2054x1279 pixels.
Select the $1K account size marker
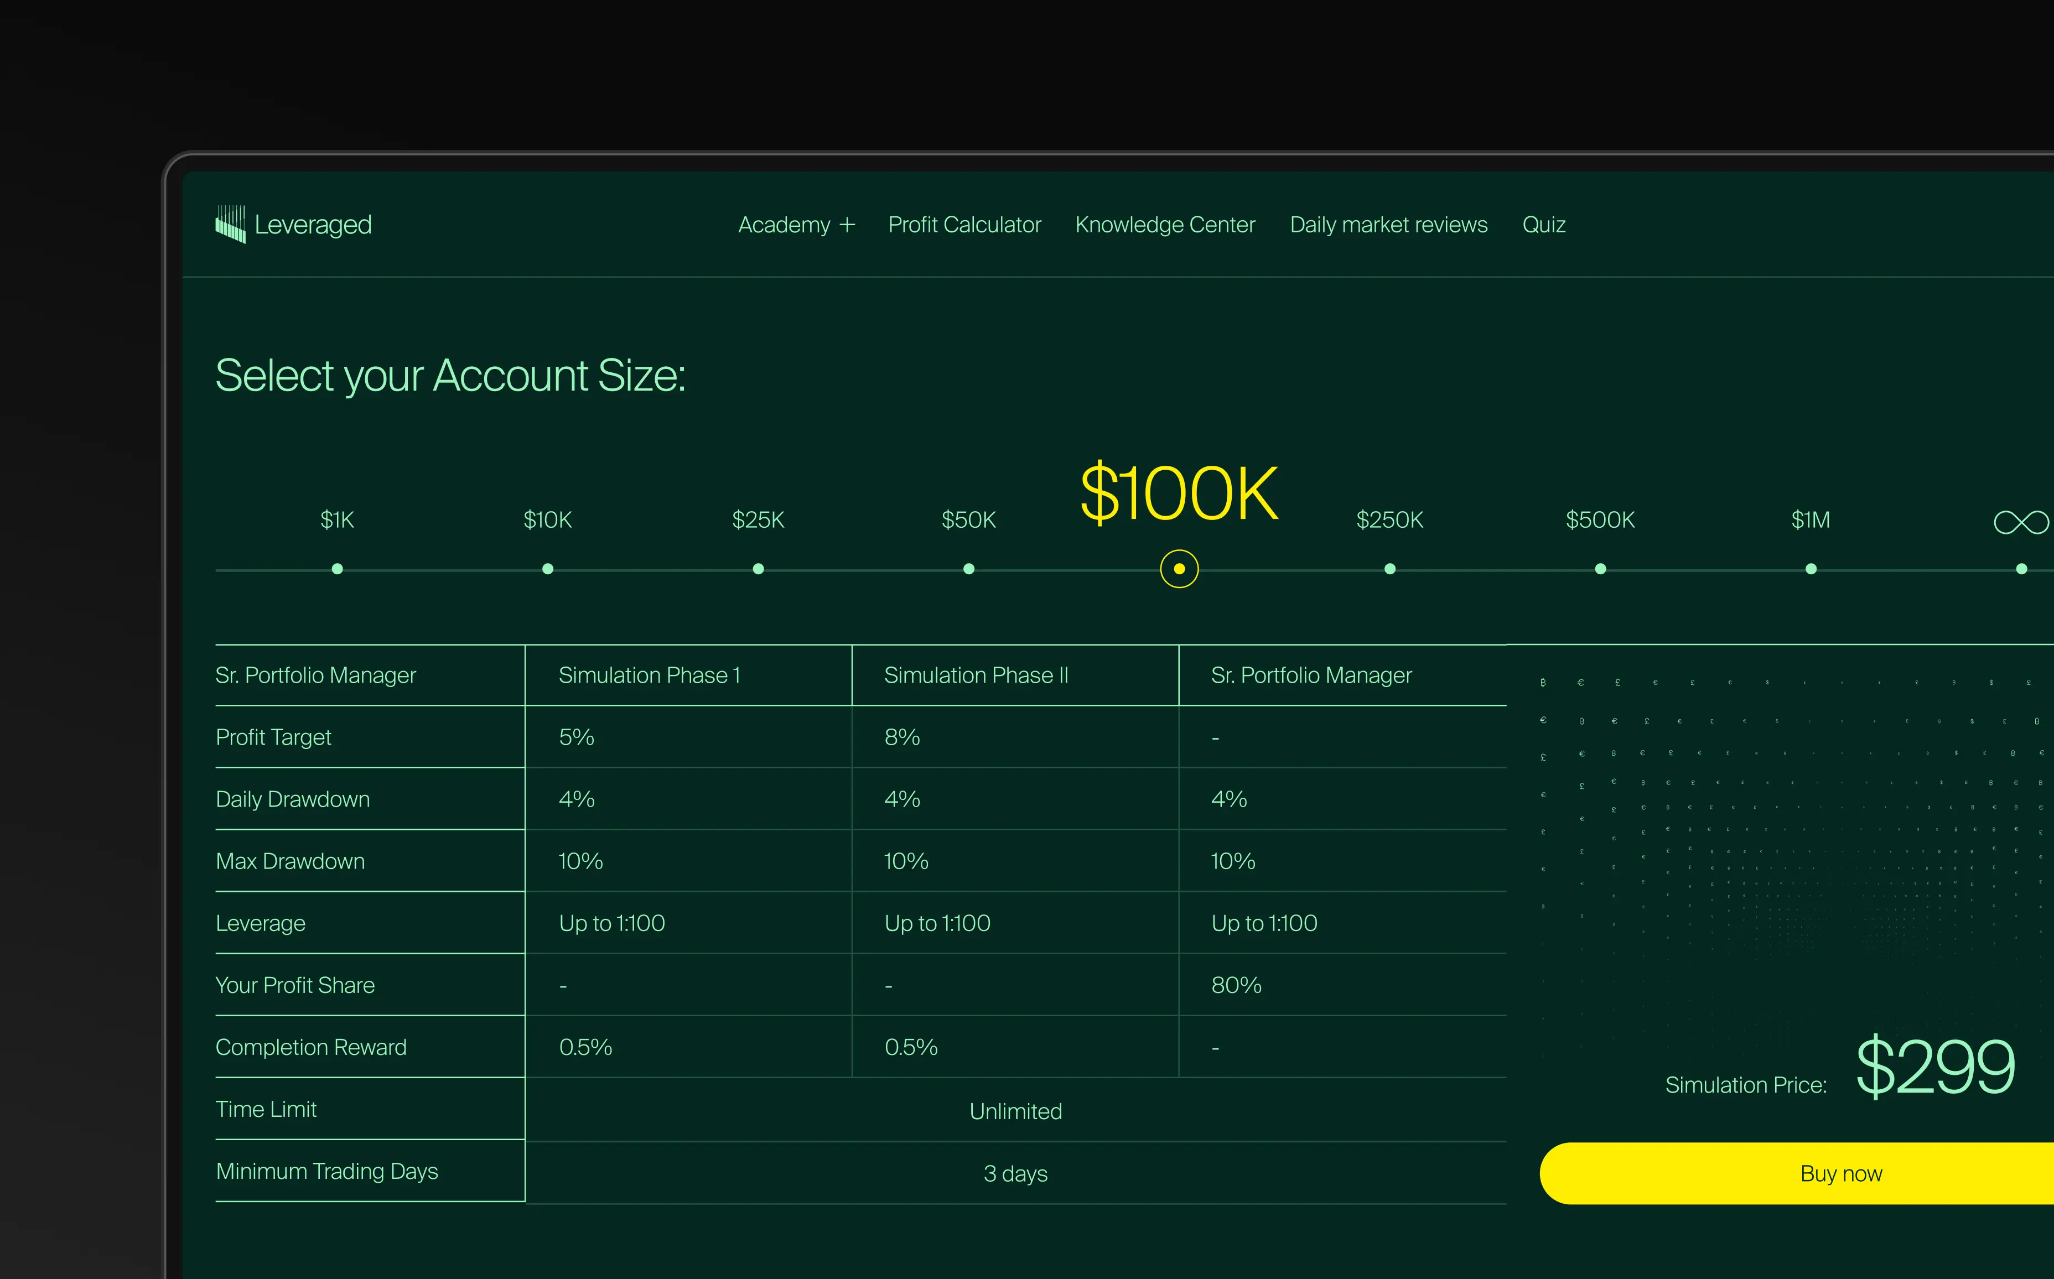336,569
